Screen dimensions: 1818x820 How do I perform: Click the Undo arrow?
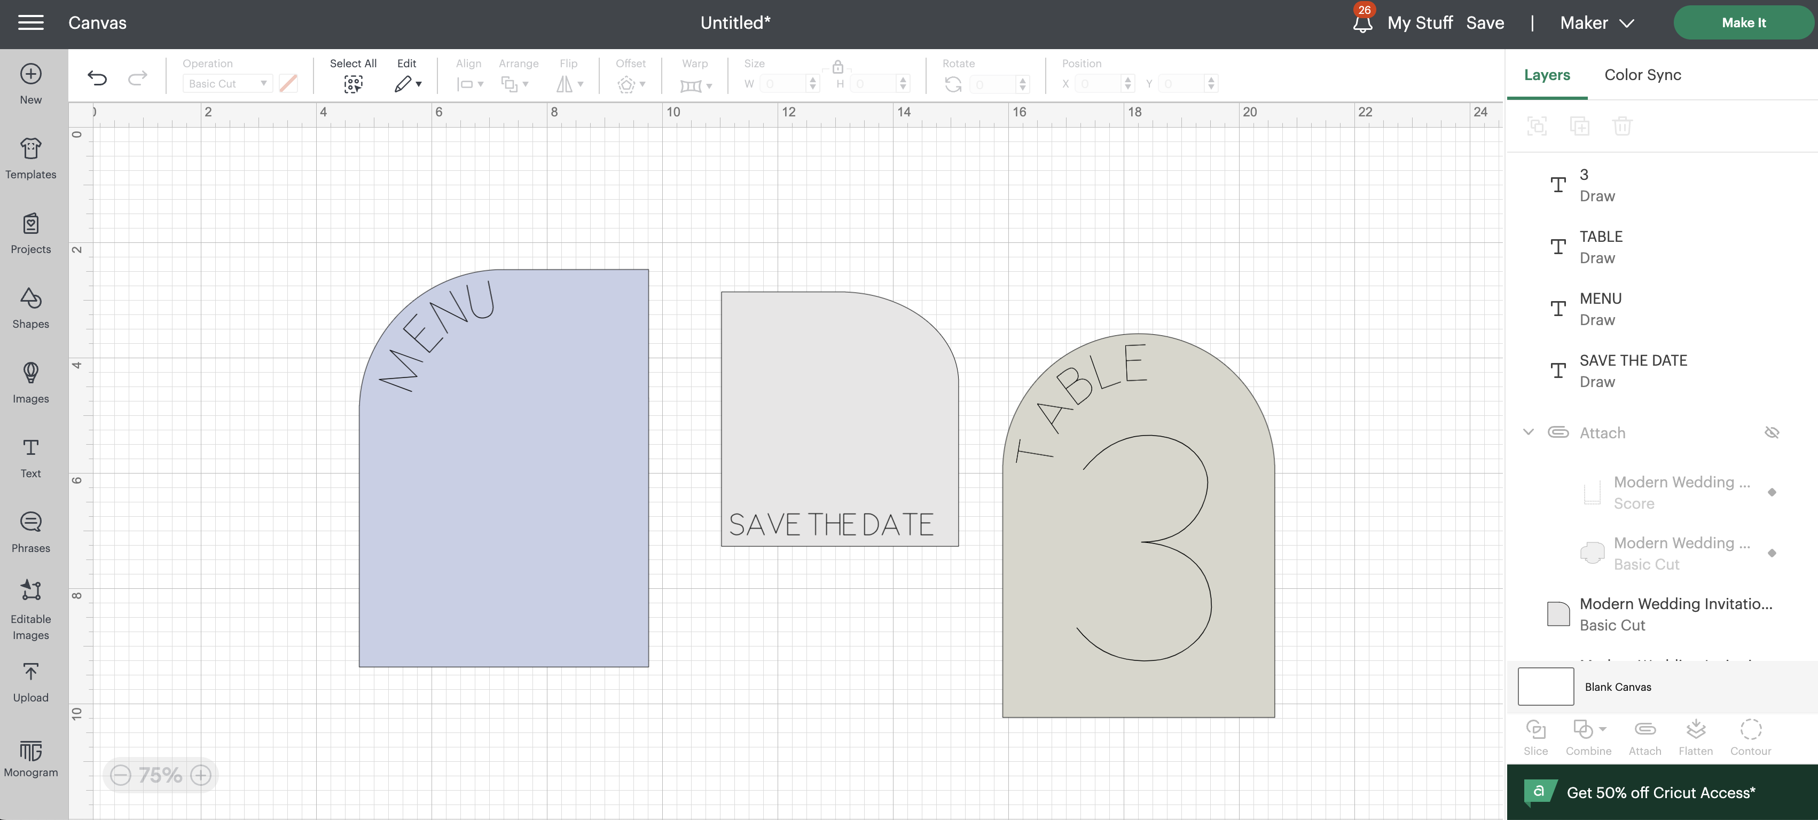(x=97, y=78)
